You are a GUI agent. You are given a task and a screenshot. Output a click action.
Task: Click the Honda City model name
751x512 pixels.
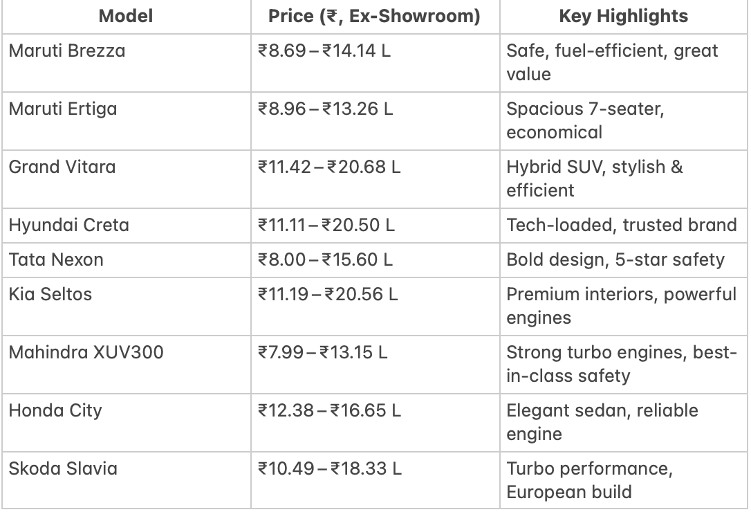[x=55, y=410]
